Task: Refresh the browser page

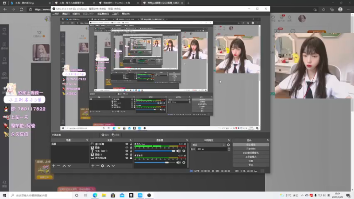Action: point(21,9)
